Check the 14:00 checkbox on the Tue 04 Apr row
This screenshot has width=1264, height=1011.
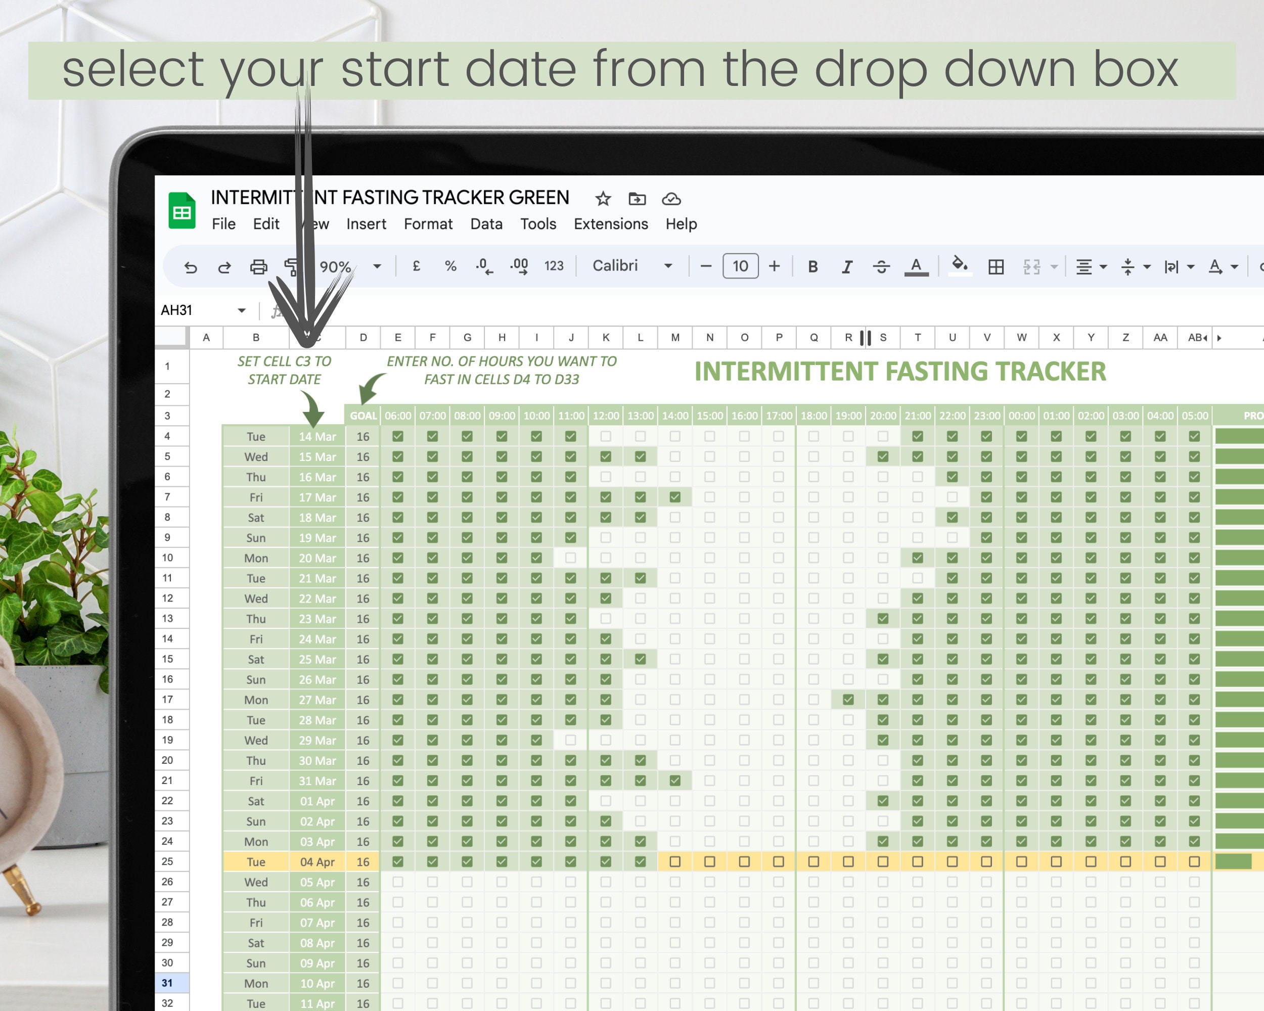pyautogui.click(x=675, y=861)
